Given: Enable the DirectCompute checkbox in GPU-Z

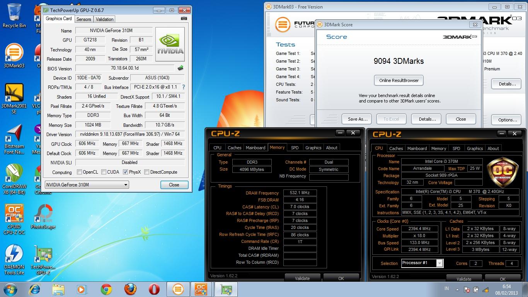Looking at the screenshot, I should pos(146,172).
